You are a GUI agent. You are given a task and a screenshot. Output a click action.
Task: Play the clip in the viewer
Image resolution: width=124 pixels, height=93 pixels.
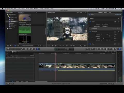tap(67, 46)
